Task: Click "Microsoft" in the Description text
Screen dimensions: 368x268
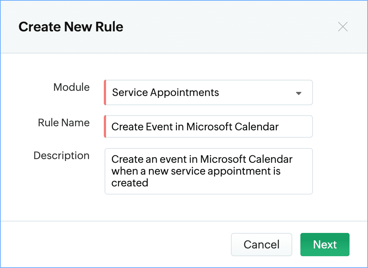Action: coord(223,159)
